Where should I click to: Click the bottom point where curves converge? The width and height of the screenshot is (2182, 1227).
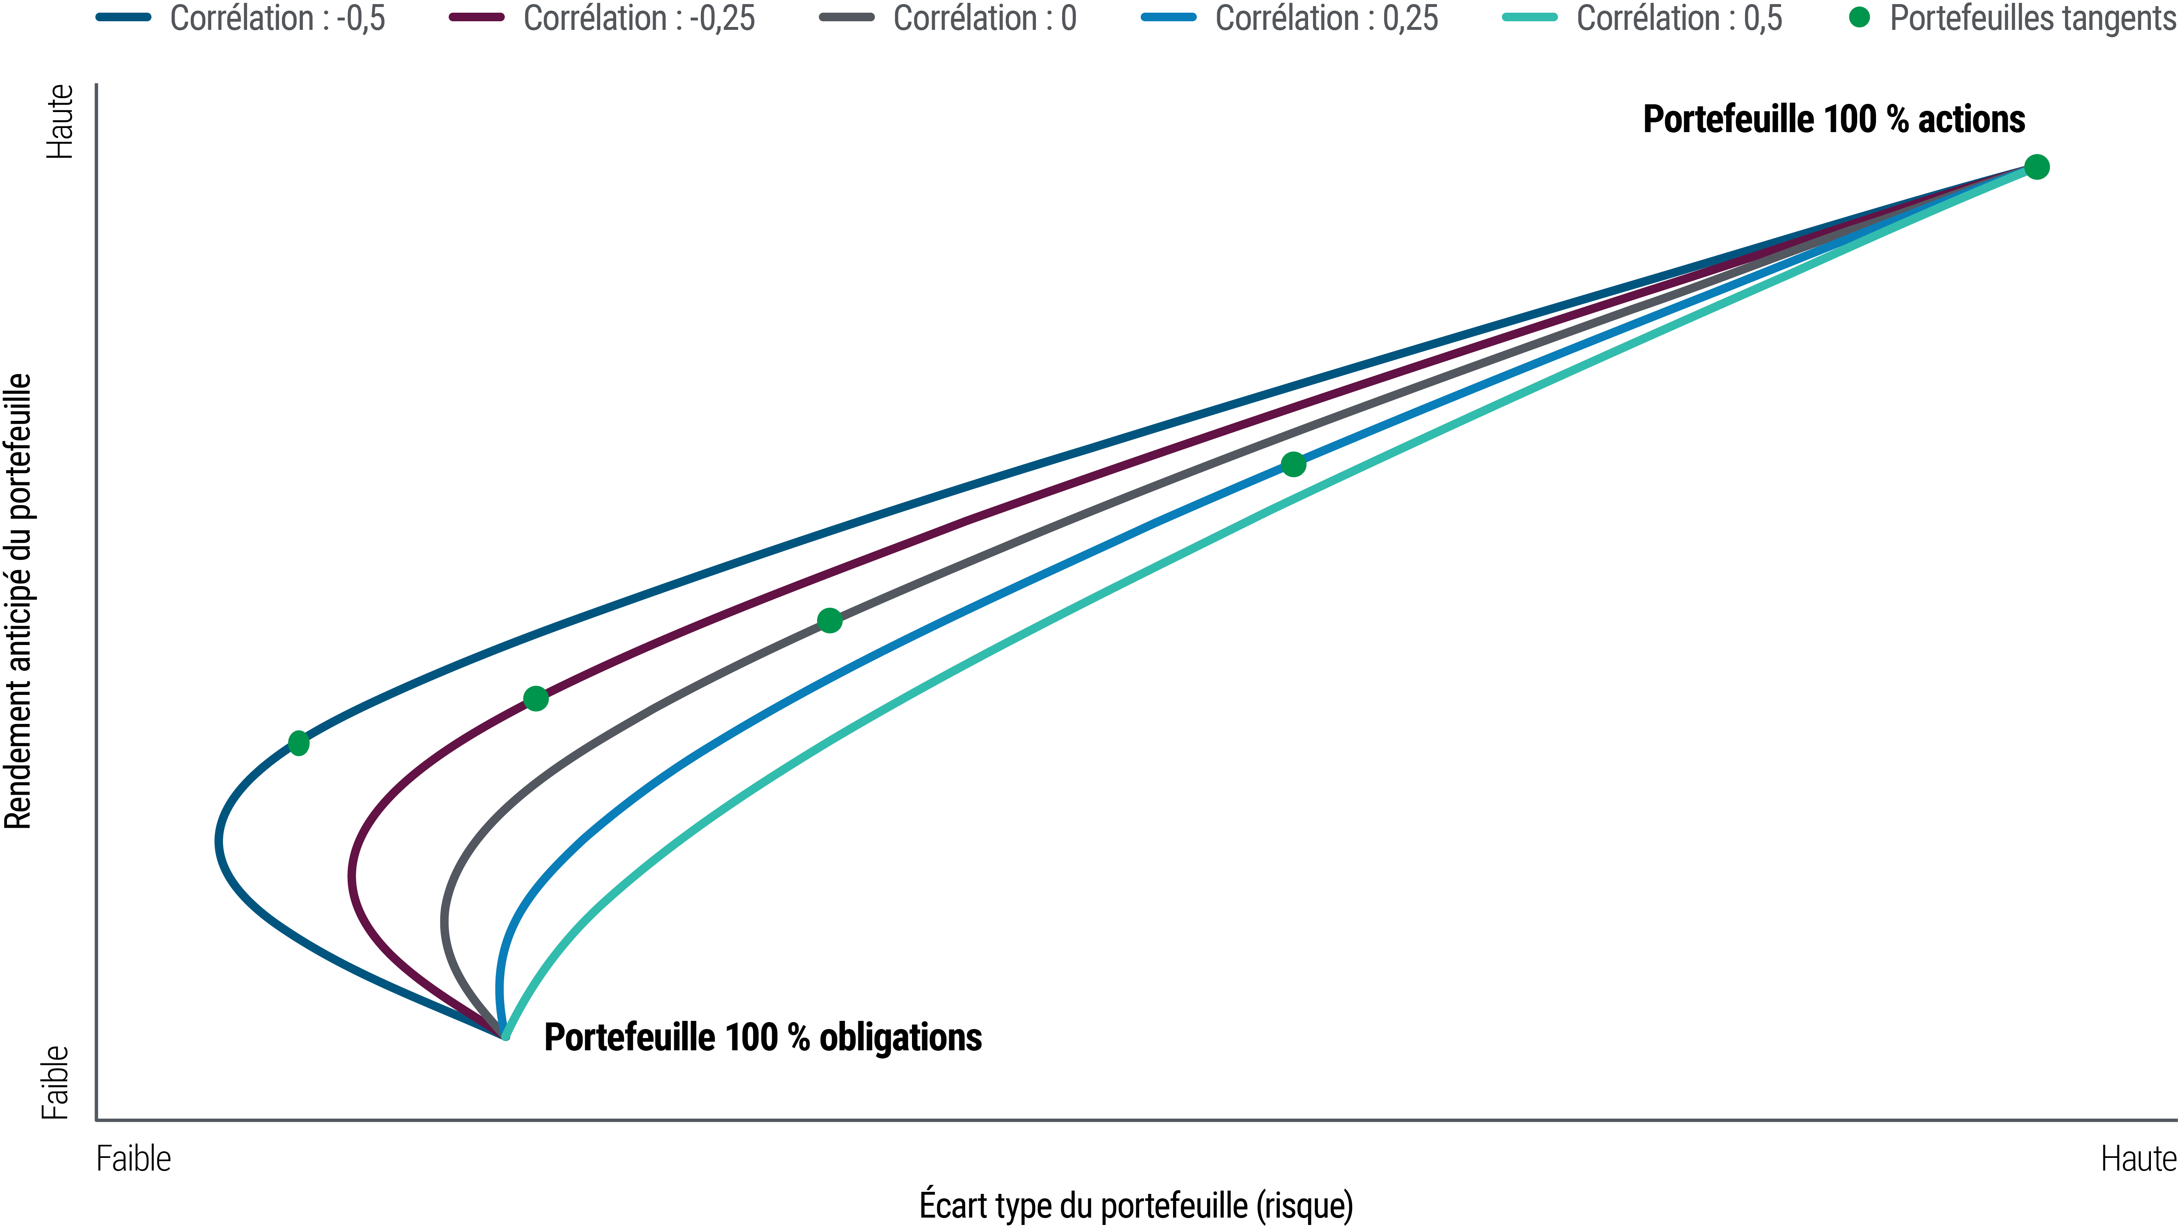click(505, 1036)
